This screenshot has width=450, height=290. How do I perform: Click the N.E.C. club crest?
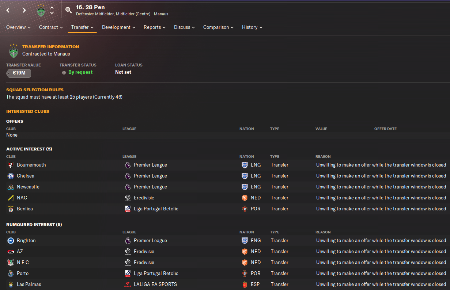coord(11,263)
